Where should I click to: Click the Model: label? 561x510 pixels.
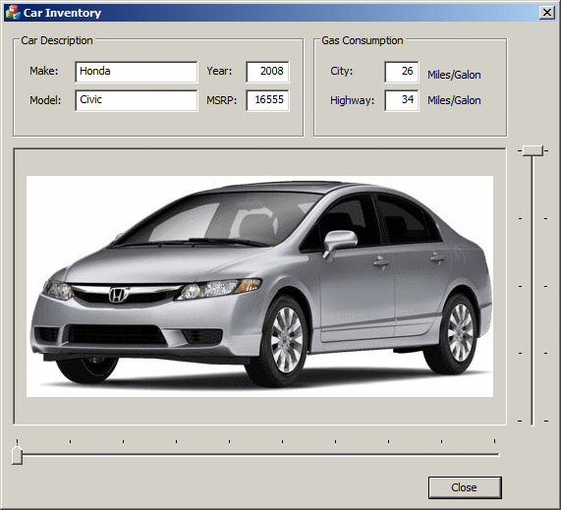(45, 100)
